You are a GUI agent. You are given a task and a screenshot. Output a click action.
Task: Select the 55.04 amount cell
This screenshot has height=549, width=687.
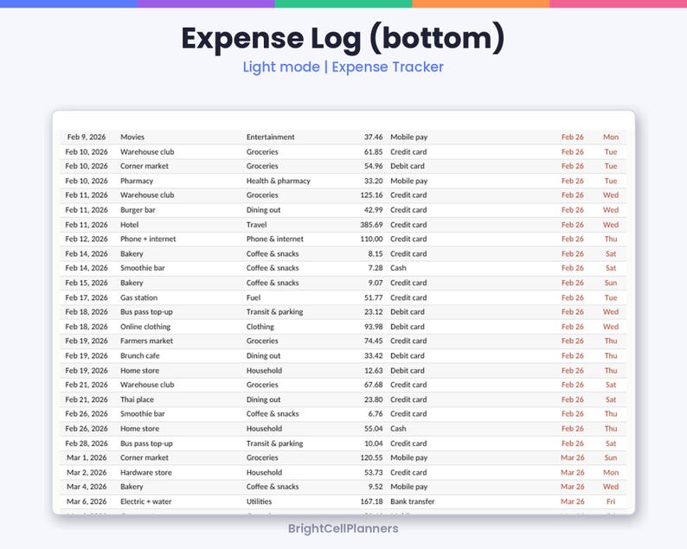coord(373,429)
